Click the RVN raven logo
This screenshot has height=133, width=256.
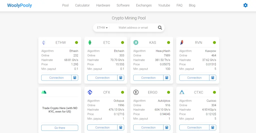182,43
